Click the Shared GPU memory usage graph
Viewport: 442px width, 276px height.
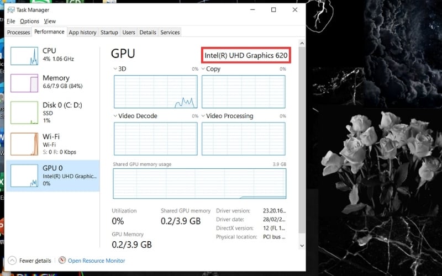pos(199,184)
